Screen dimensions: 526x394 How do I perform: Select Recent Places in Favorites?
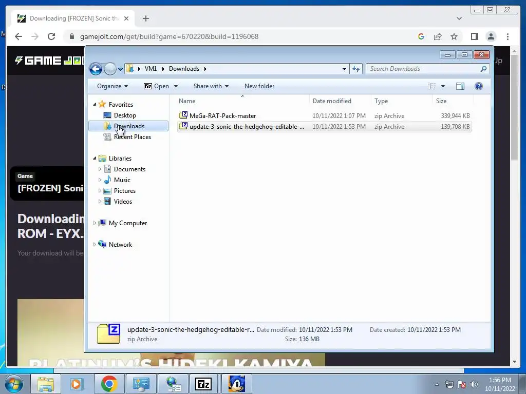tap(132, 136)
